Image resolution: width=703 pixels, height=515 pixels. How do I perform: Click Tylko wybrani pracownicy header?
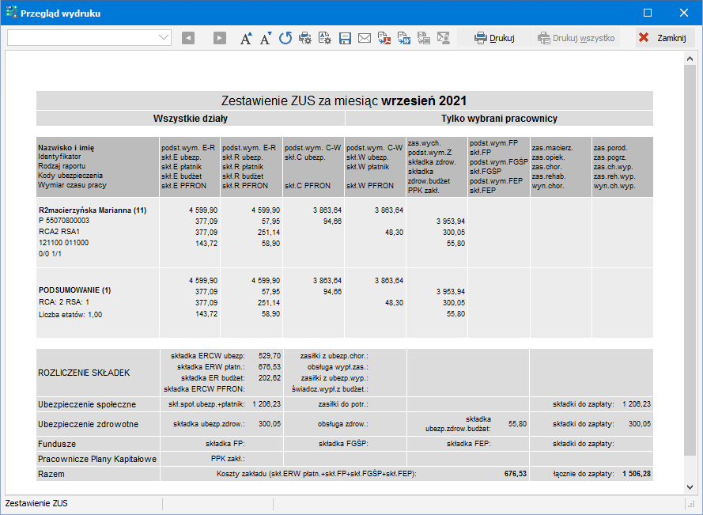click(x=499, y=119)
